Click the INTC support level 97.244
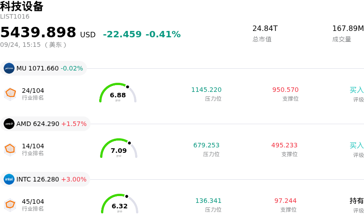The image size is (364, 222). click(286, 201)
